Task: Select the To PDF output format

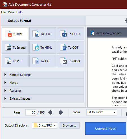Action: click(15, 34)
